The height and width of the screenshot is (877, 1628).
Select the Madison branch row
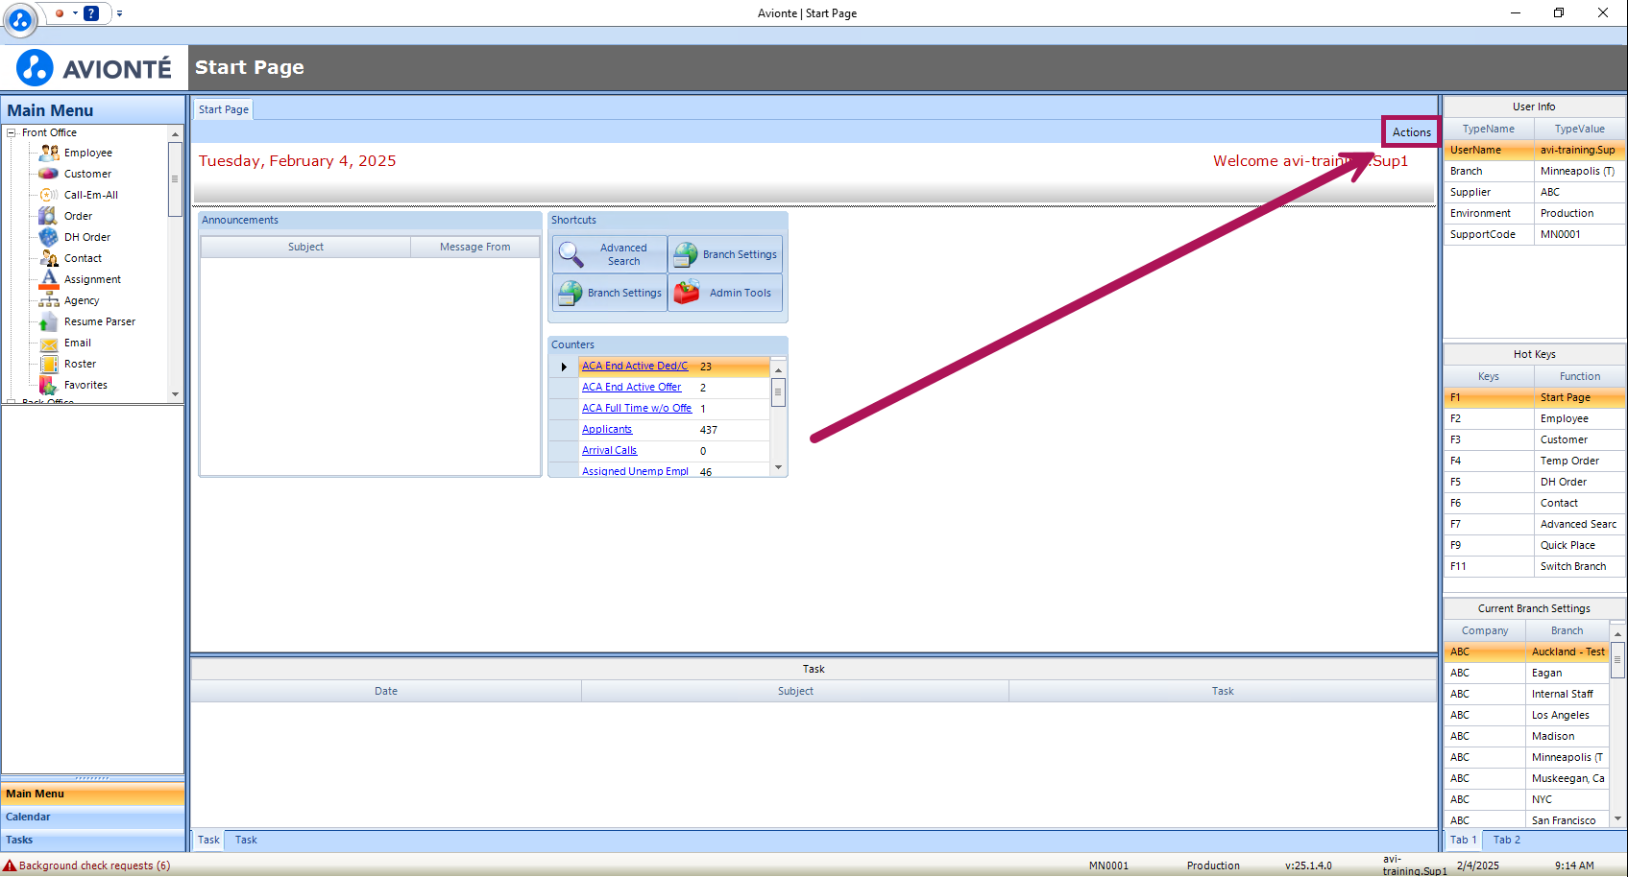(x=1526, y=736)
